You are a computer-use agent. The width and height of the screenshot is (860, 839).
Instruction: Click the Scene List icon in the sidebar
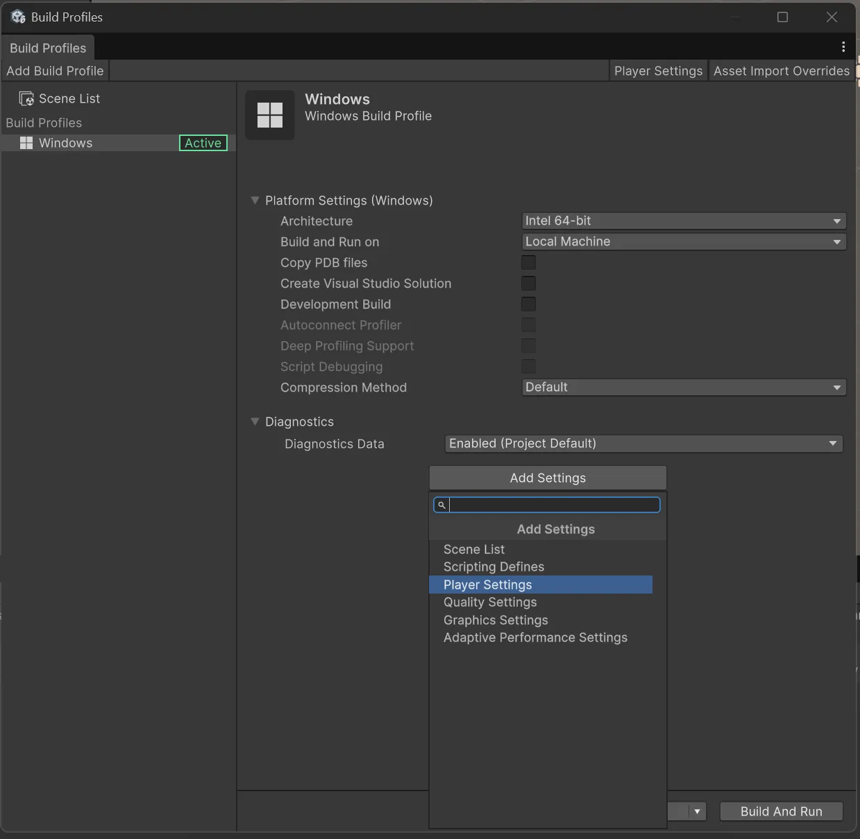tap(26, 98)
